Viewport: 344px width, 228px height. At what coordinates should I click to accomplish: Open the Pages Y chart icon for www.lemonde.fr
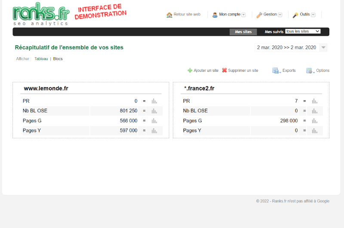coord(154,131)
